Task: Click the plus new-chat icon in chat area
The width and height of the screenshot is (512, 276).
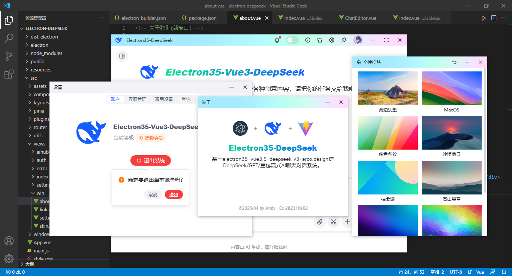Action: pos(347,222)
